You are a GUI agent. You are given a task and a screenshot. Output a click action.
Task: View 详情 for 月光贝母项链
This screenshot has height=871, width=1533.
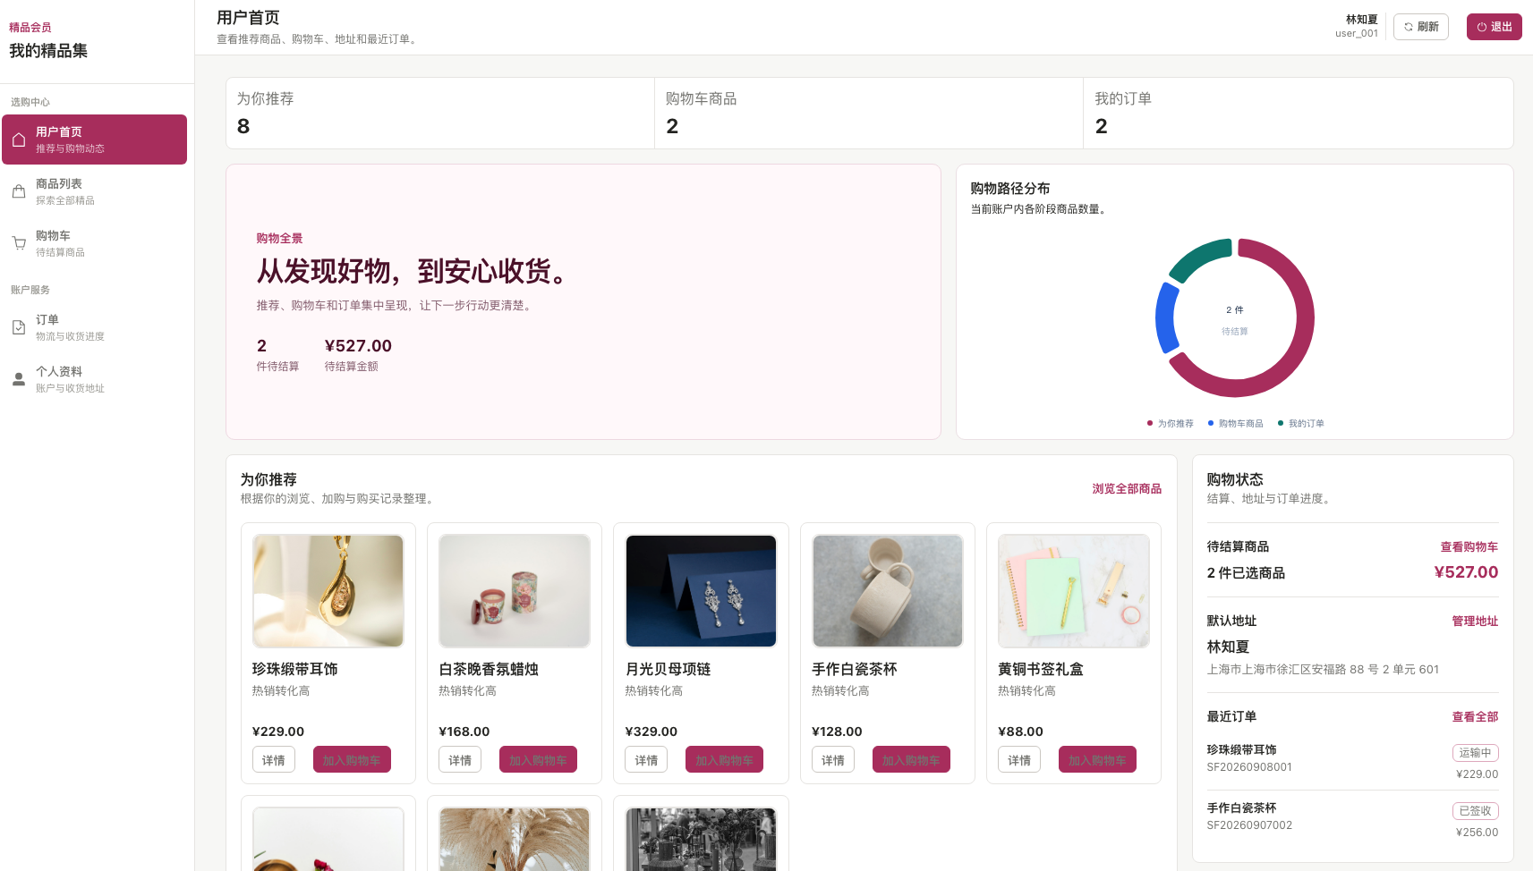coord(646,760)
